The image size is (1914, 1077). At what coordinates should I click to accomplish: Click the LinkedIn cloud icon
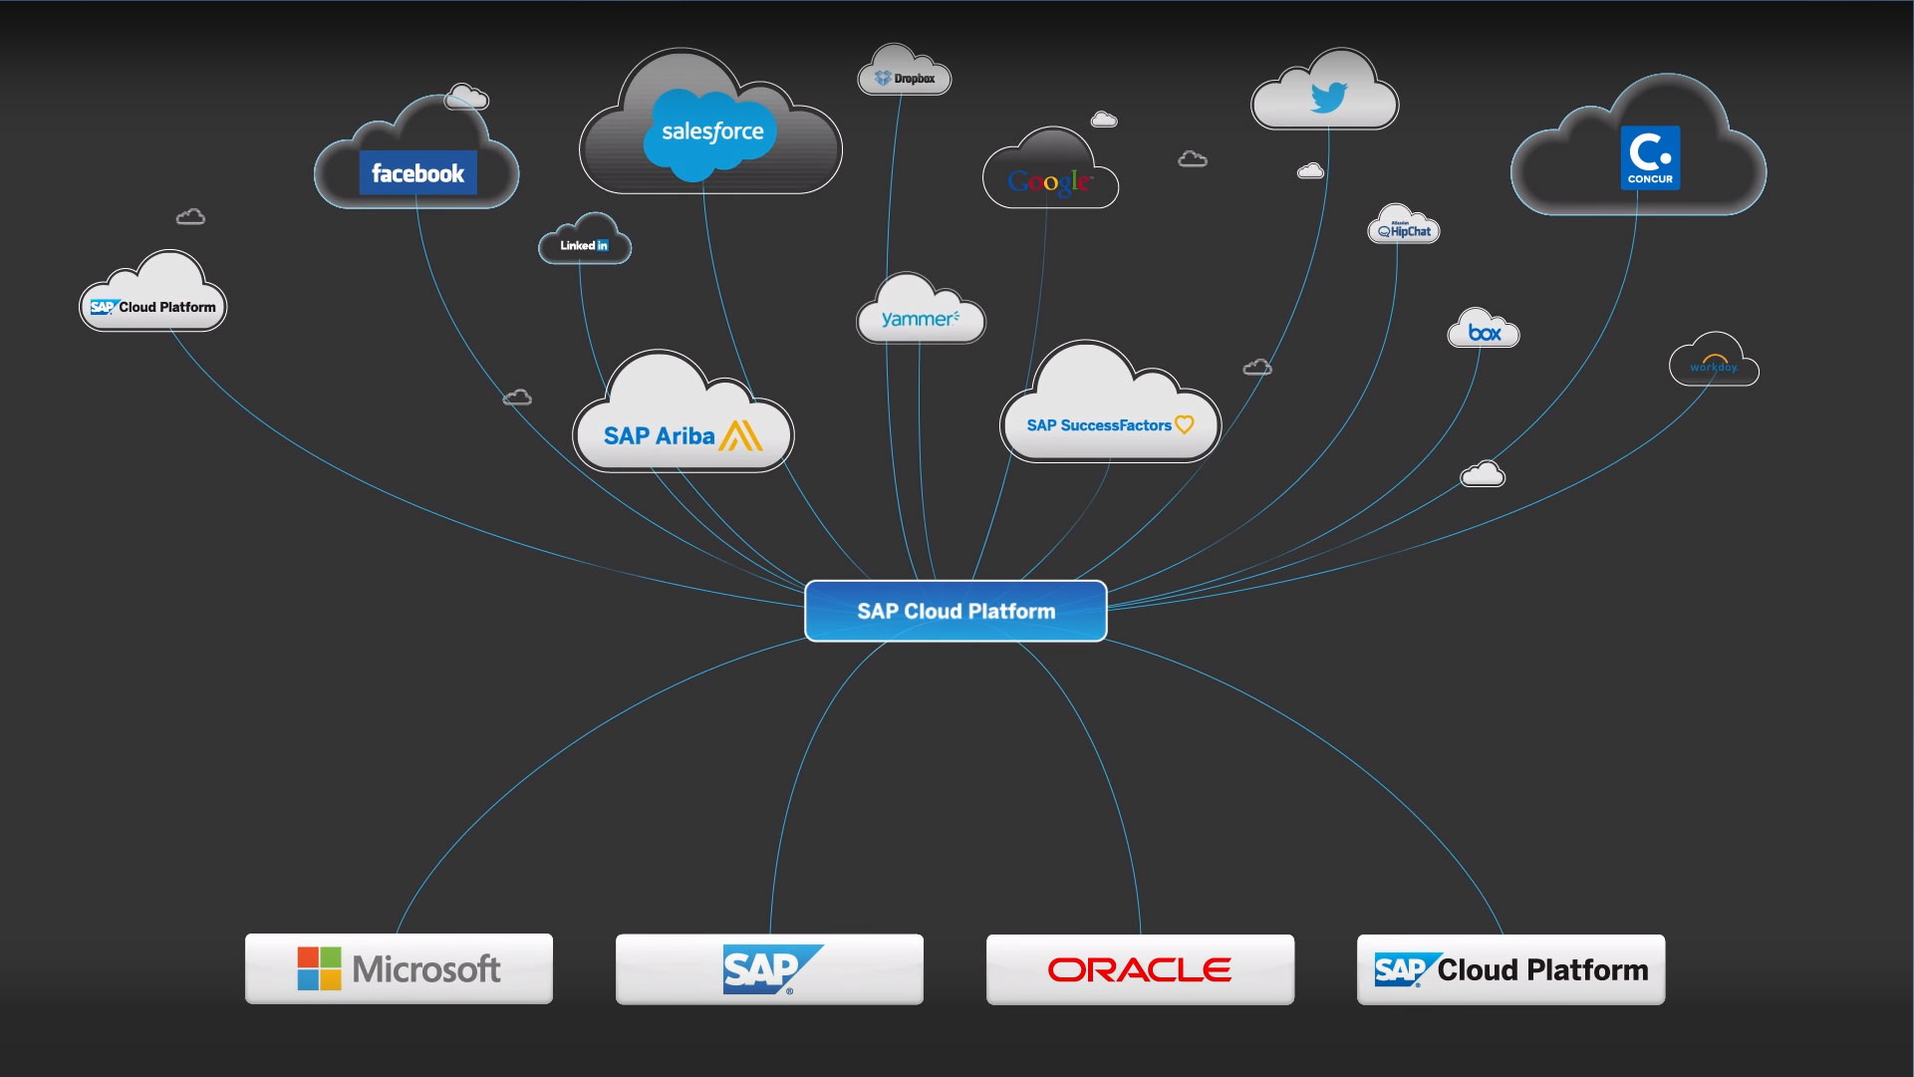[584, 245]
